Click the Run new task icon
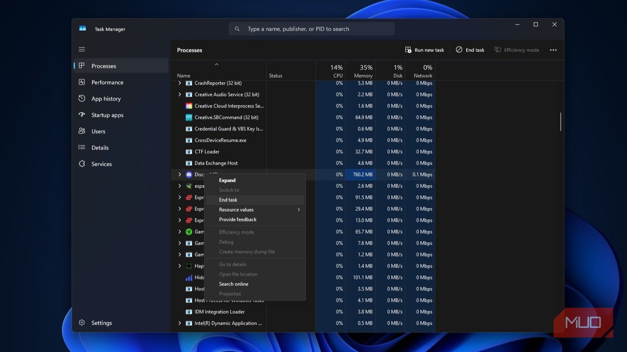This screenshot has height=352, width=627. pyautogui.click(x=408, y=50)
